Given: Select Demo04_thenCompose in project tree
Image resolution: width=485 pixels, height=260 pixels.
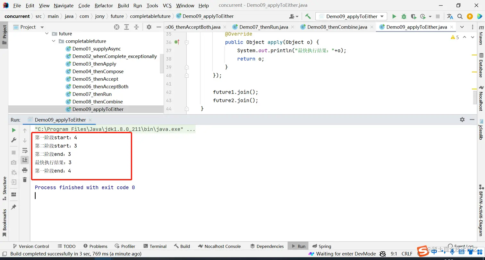Looking at the screenshot, I should click(98, 71).
